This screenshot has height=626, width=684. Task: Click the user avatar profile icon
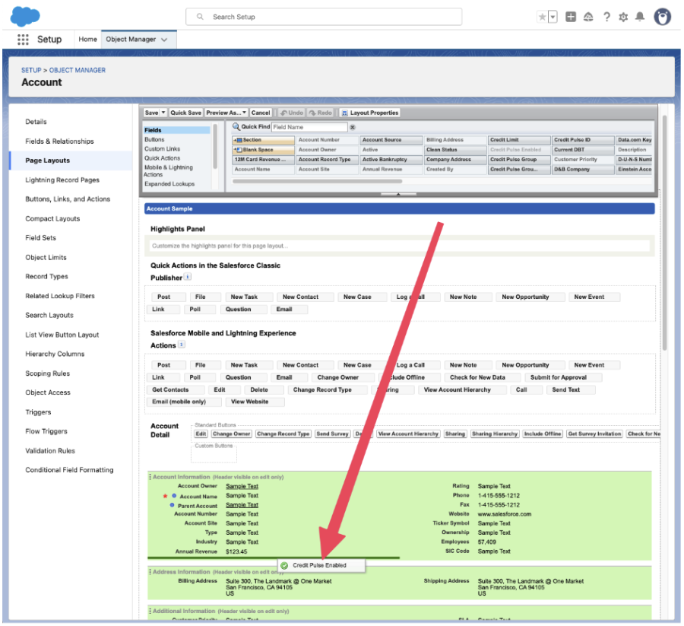(x=662, y=17)
